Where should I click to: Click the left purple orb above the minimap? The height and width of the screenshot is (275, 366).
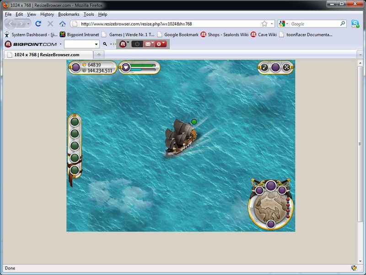[x=259, y=190]
